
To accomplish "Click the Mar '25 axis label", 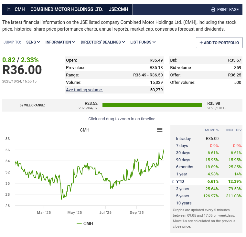I will [x=44, y=212].
